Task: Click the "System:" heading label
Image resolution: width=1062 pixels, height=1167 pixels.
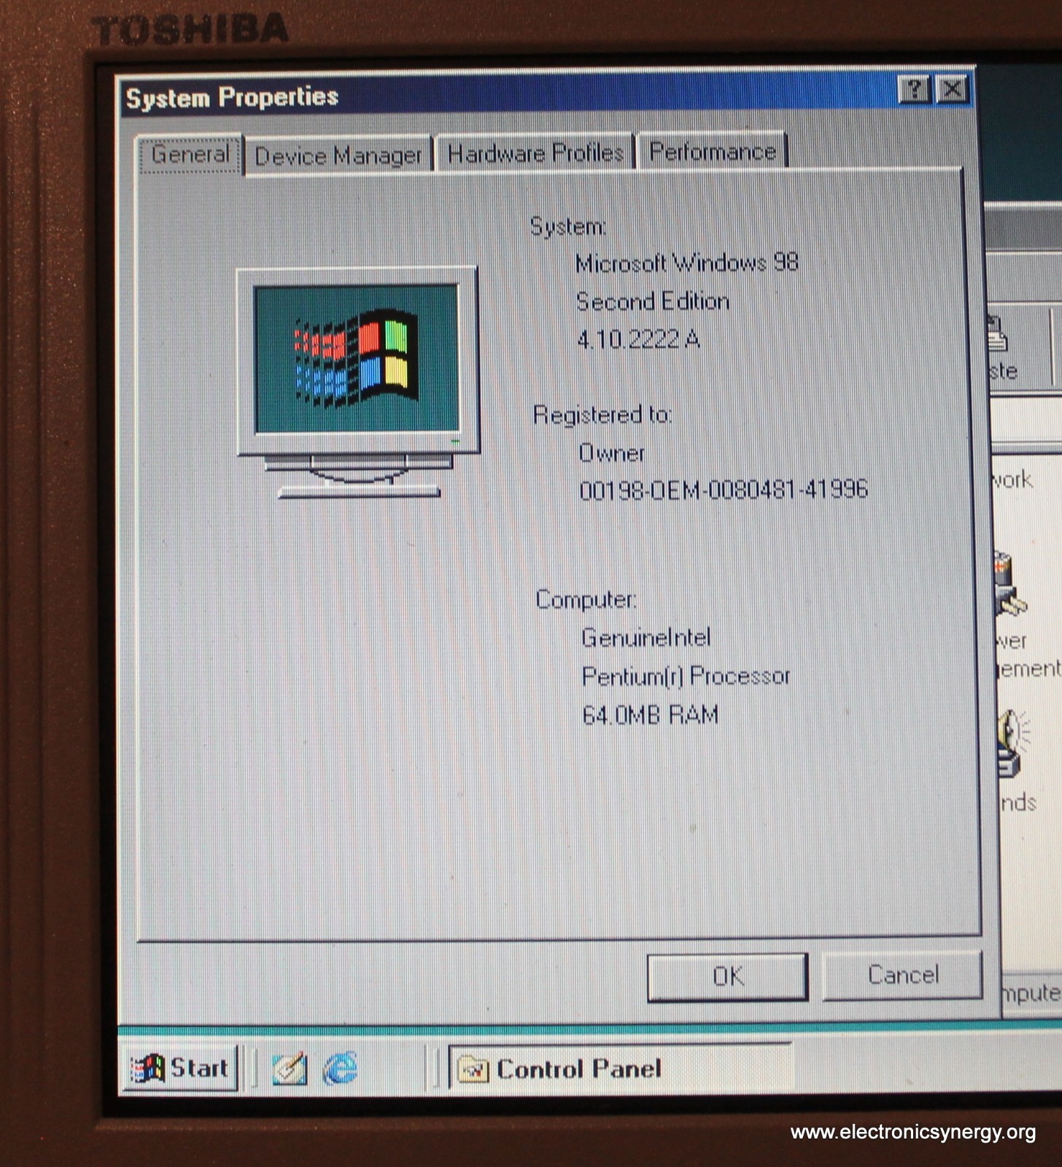Action: [568, 227]
